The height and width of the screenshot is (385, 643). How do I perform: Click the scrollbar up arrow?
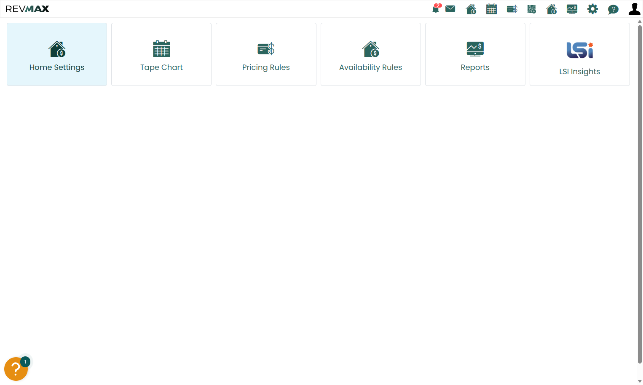[x=640, y=21]
